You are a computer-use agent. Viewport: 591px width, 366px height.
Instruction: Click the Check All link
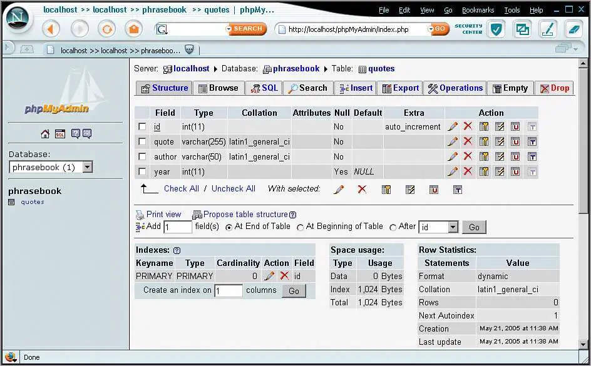(182, 189)
